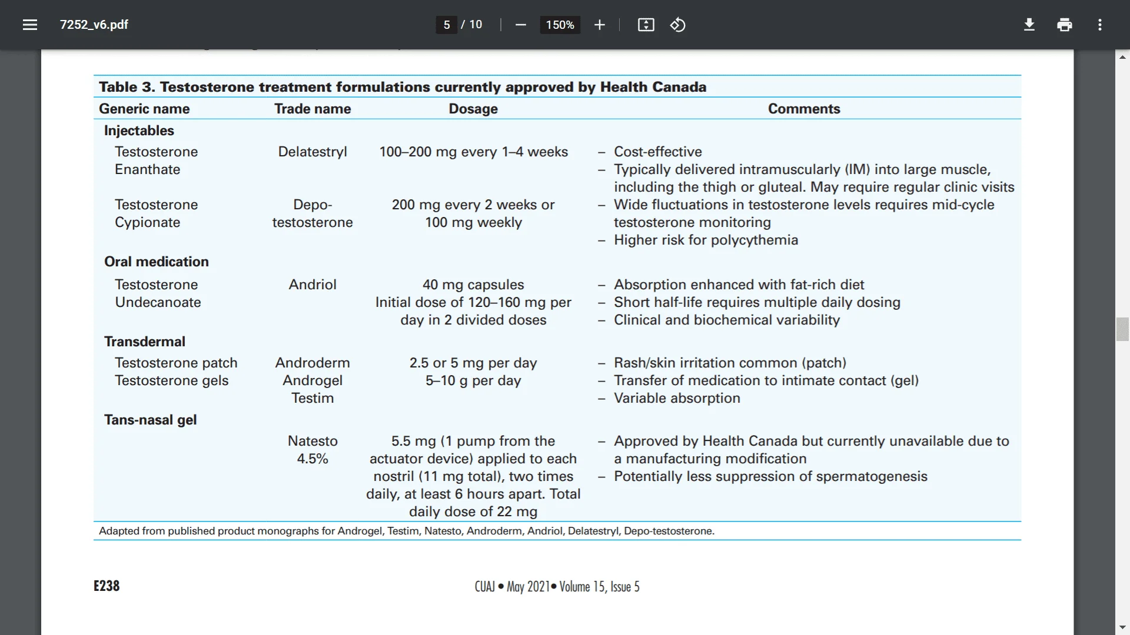The height and width of the screenshot is (635, 1130).
Task: Open the three-dot more actions menu
Action: (x=1099, y=25)
